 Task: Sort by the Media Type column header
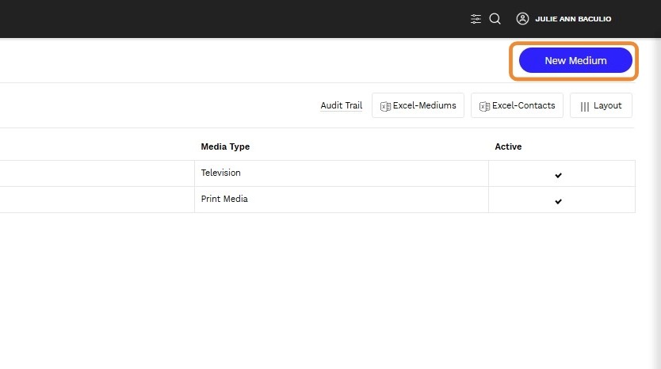pyautogui.click(x=225, y=146)
